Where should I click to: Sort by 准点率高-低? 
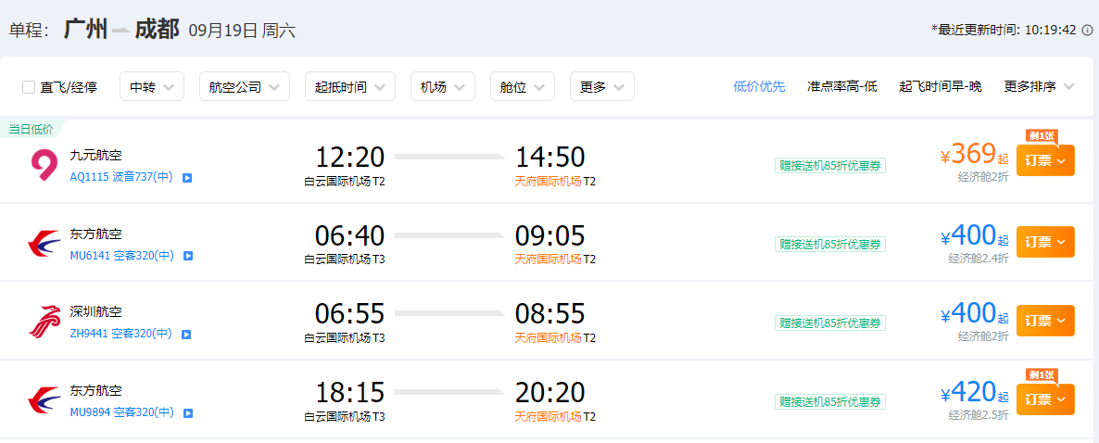(x=841, y=87)
